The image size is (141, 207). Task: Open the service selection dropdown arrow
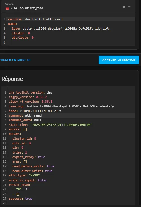pos(129,7)
